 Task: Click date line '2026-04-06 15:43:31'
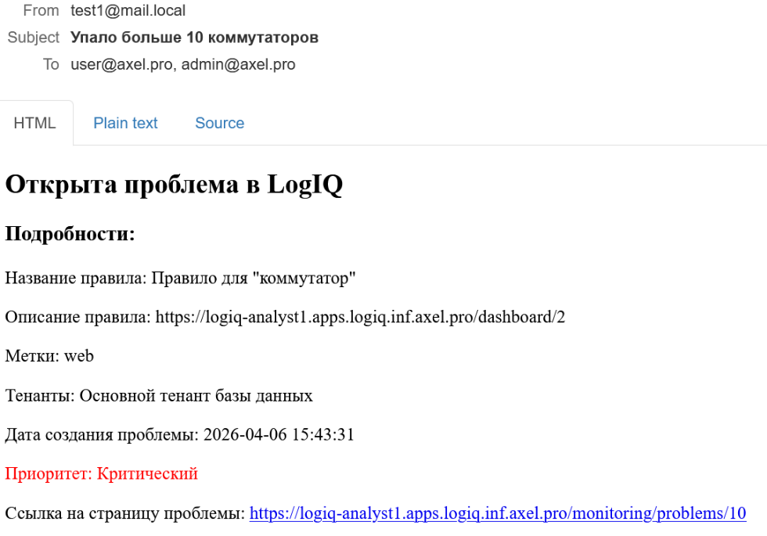(x=179, y=434)
